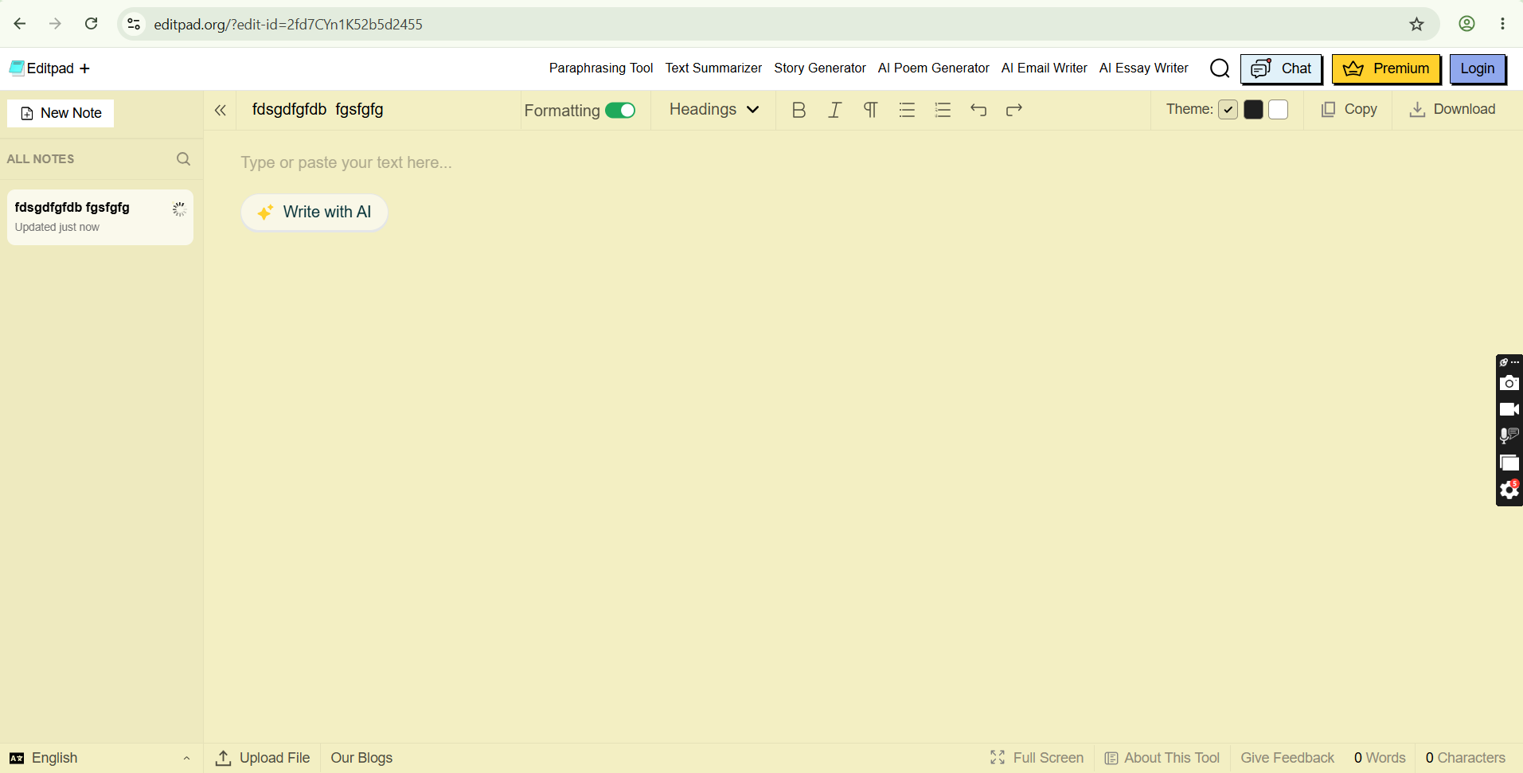Open the browser three-dot menu

(1502, 24)
